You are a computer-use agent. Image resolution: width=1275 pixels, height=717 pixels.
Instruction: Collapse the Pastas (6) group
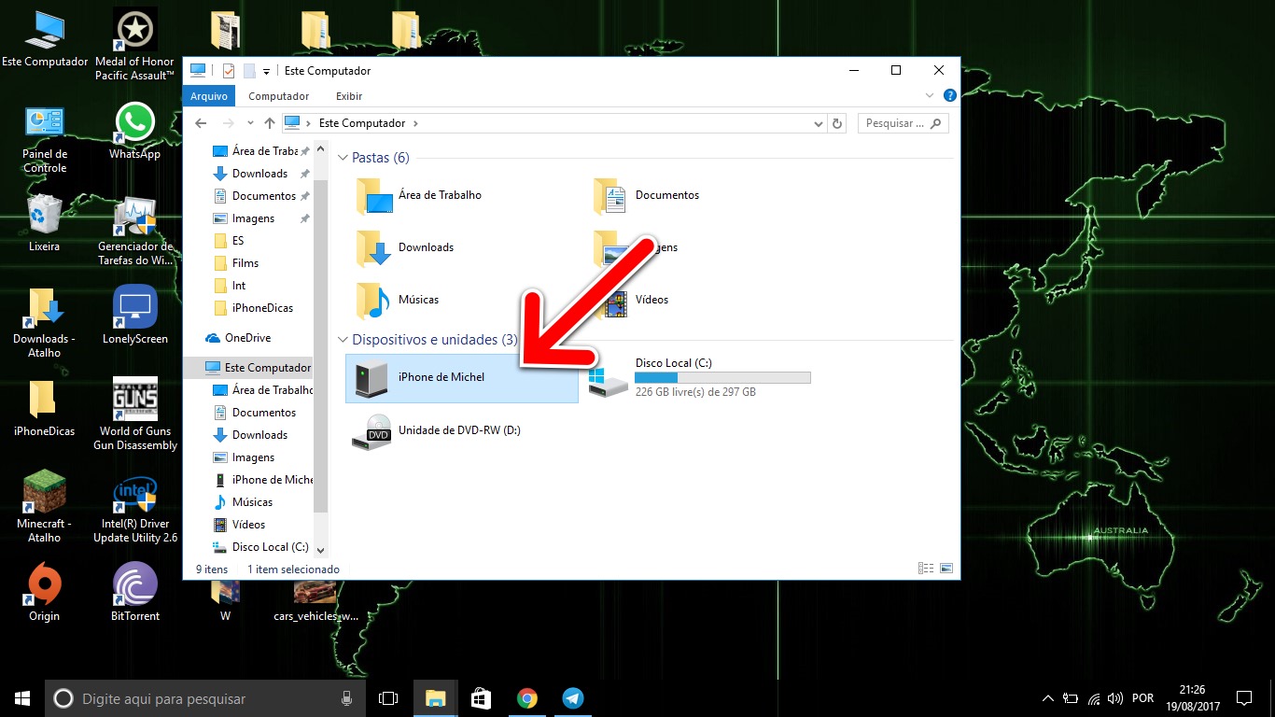[343, 158]
